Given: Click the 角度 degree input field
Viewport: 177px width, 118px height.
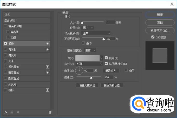Looking at the screenshot, I should pyautogui.click(x=88, y=71).
